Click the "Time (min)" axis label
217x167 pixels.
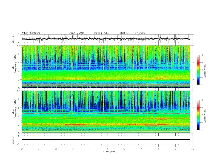(x=110, y=151)
